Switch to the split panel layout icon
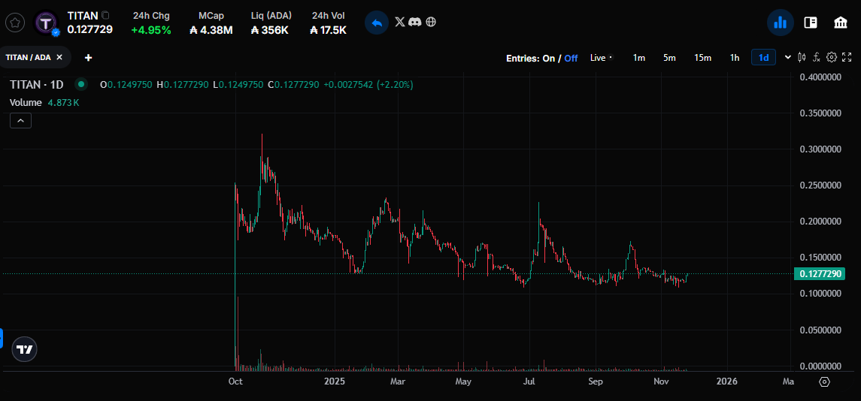 tap(811, 23)
